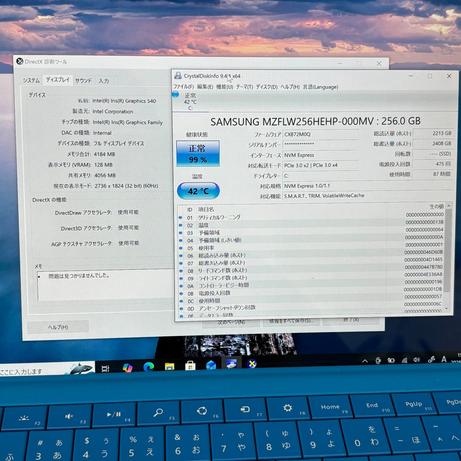Launch Copilot from the taskbar
This screenshot has width=461, height=461.
[x=128, y=368]
